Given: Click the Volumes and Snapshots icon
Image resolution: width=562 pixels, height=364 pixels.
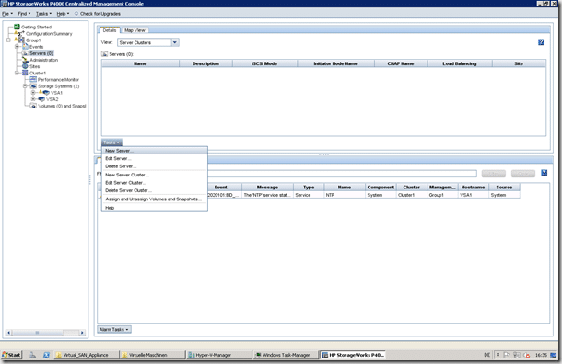Looking at the screenshot, I should (x=33, y=106).
